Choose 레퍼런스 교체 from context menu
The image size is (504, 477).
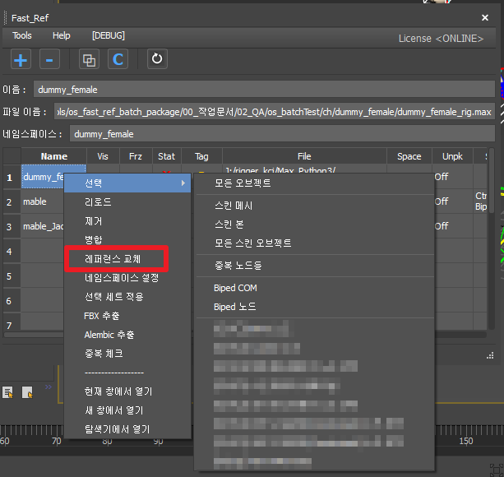click(x=127, y=259)
